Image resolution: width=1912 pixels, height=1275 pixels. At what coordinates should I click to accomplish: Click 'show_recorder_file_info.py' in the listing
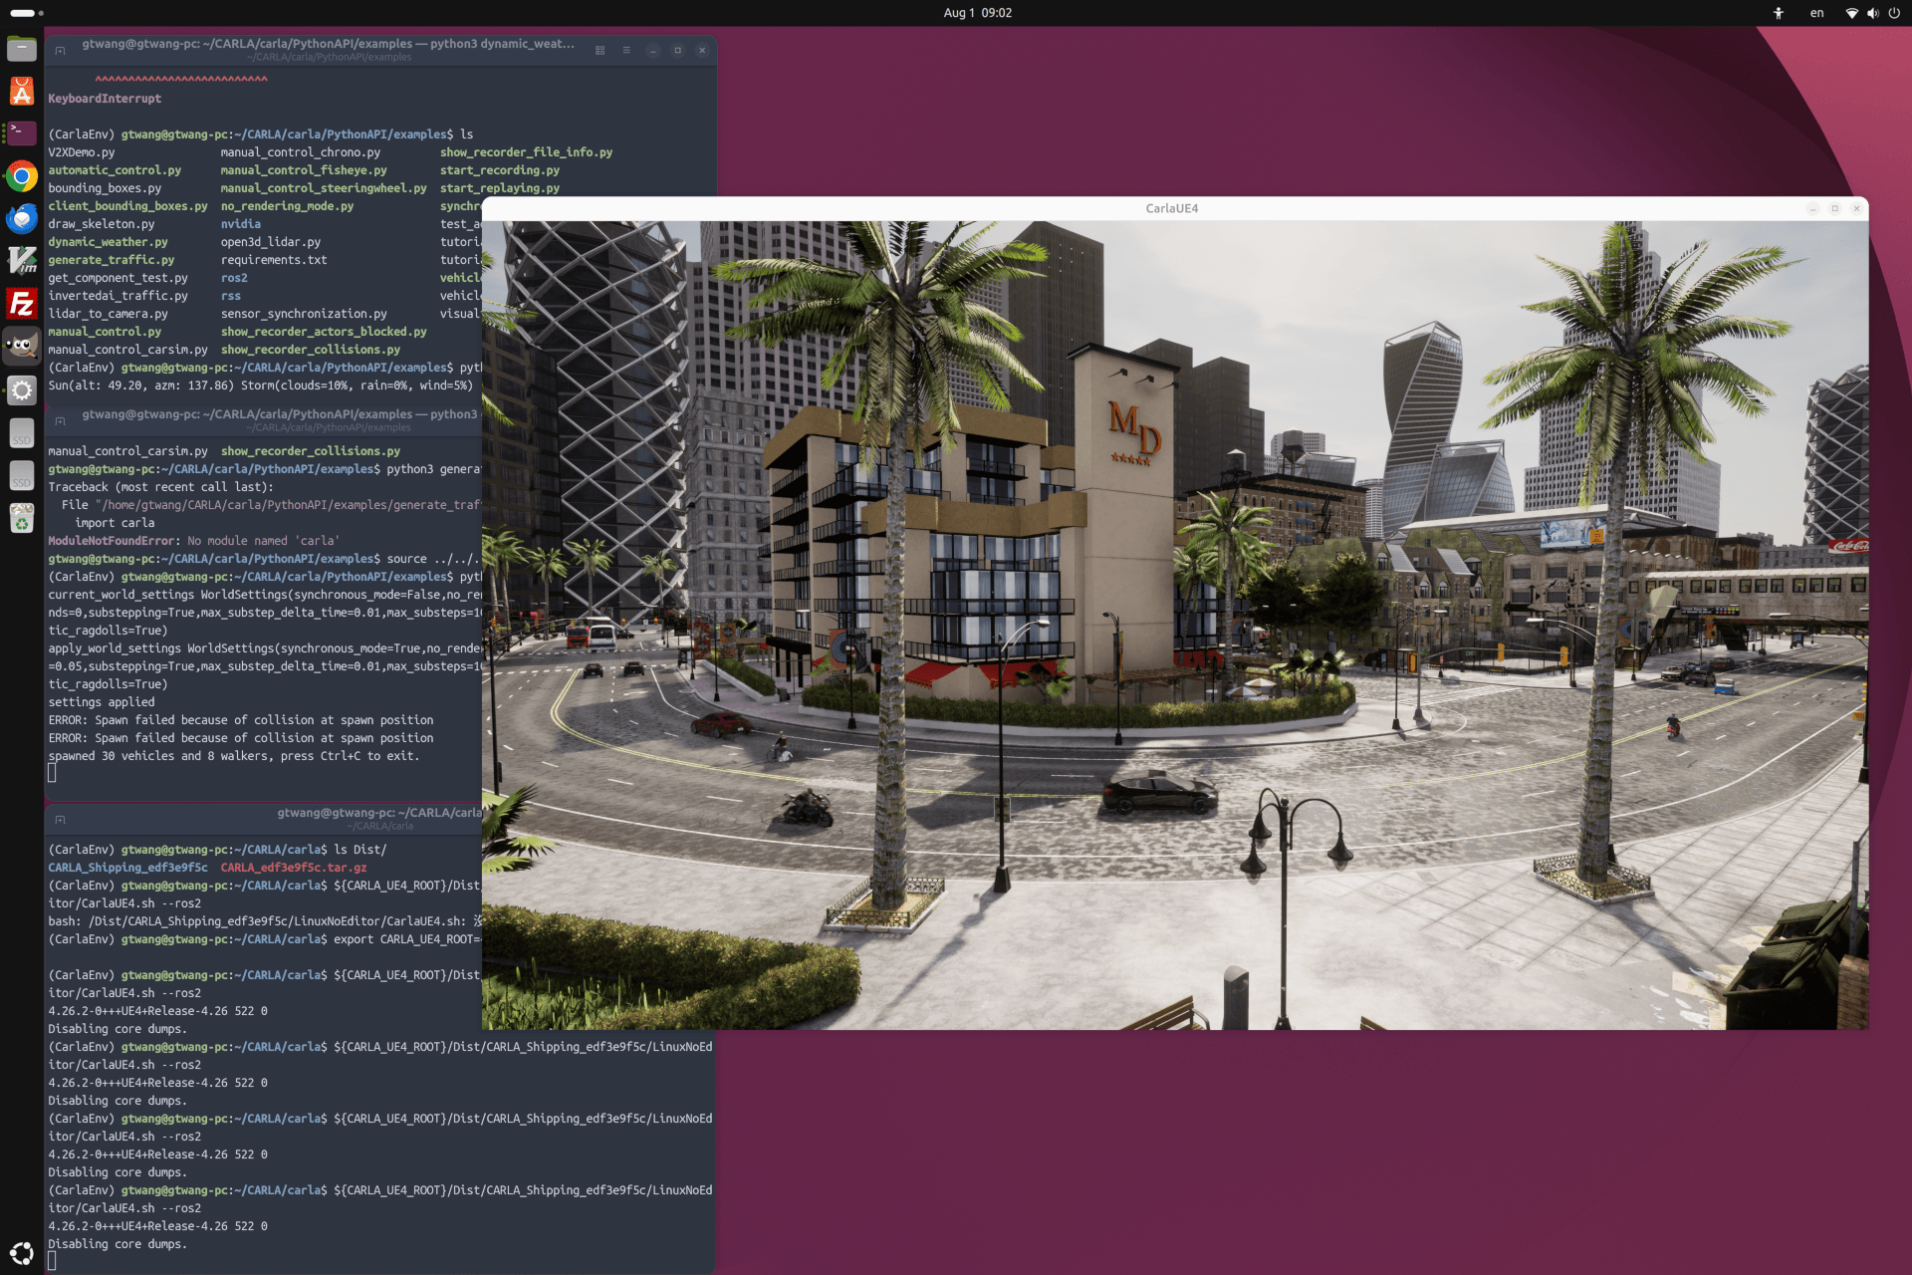(526, 152)
